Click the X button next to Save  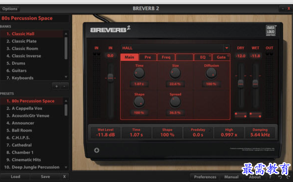click(x=64, y=177)
